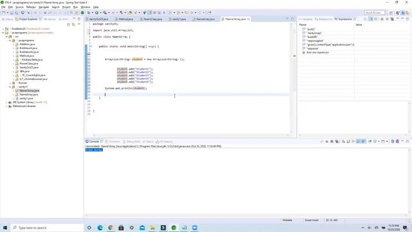Toggle checkbox for body(map) expression

click(304, 33)
